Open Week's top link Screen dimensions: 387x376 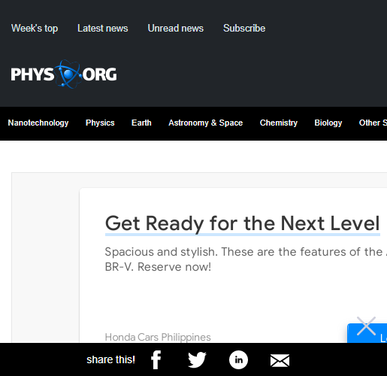coord(35,28)
